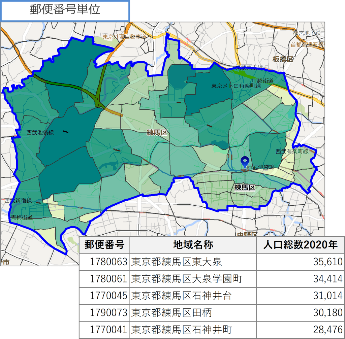Click the 首都高速 expressway label
Viewport: 345px width, 339px height.
tap(307, 45)
